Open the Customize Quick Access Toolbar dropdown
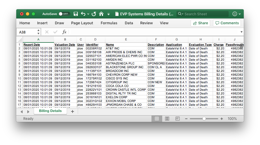 point(109,14)
